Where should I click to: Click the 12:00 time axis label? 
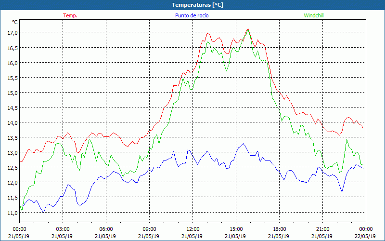(193, 229)
